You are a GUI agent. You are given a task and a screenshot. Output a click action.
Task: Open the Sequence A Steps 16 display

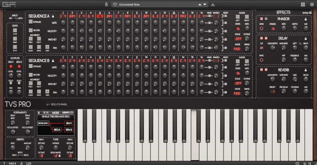[x=238, y=29]
